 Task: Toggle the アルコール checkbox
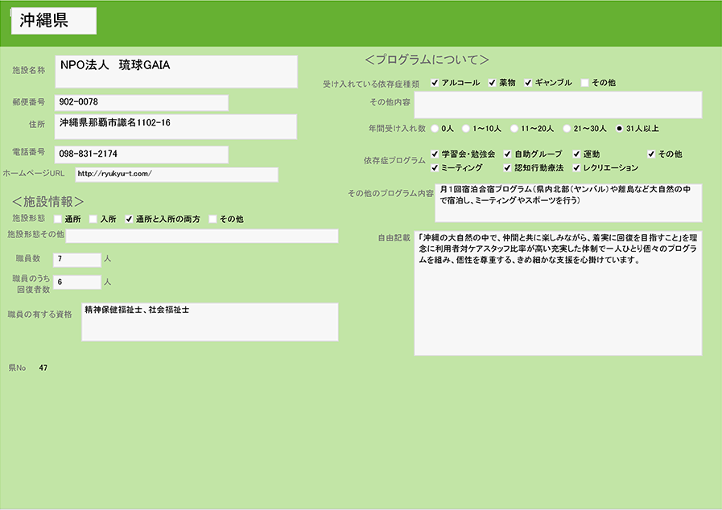(435, 83)
